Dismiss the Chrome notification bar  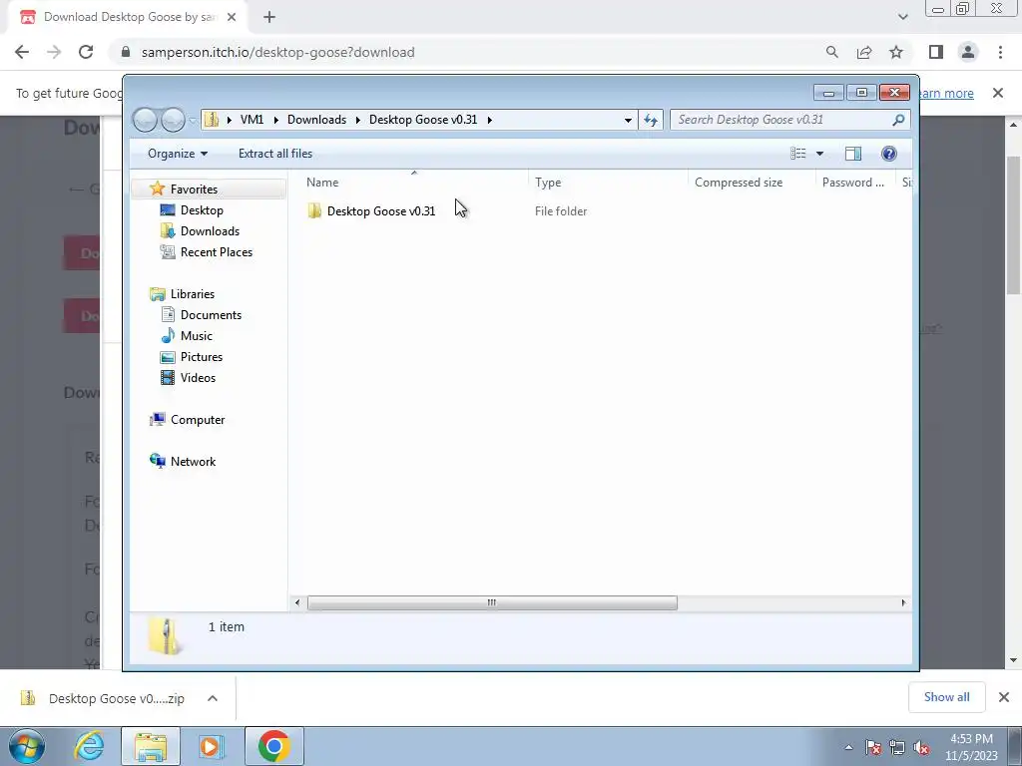pos(998,93)
